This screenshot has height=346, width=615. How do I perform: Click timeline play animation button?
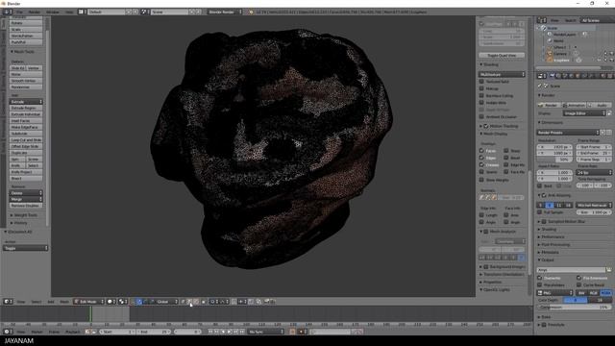[x=230, y=332]
